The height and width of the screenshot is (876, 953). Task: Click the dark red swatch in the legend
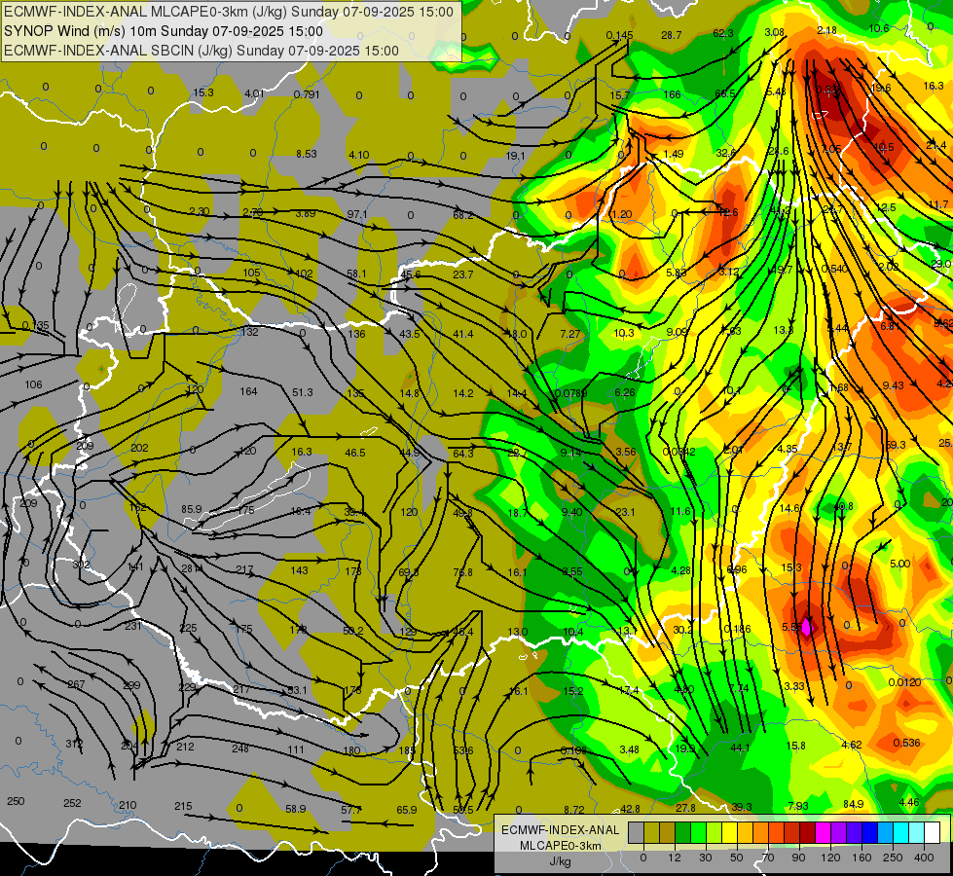807,833
